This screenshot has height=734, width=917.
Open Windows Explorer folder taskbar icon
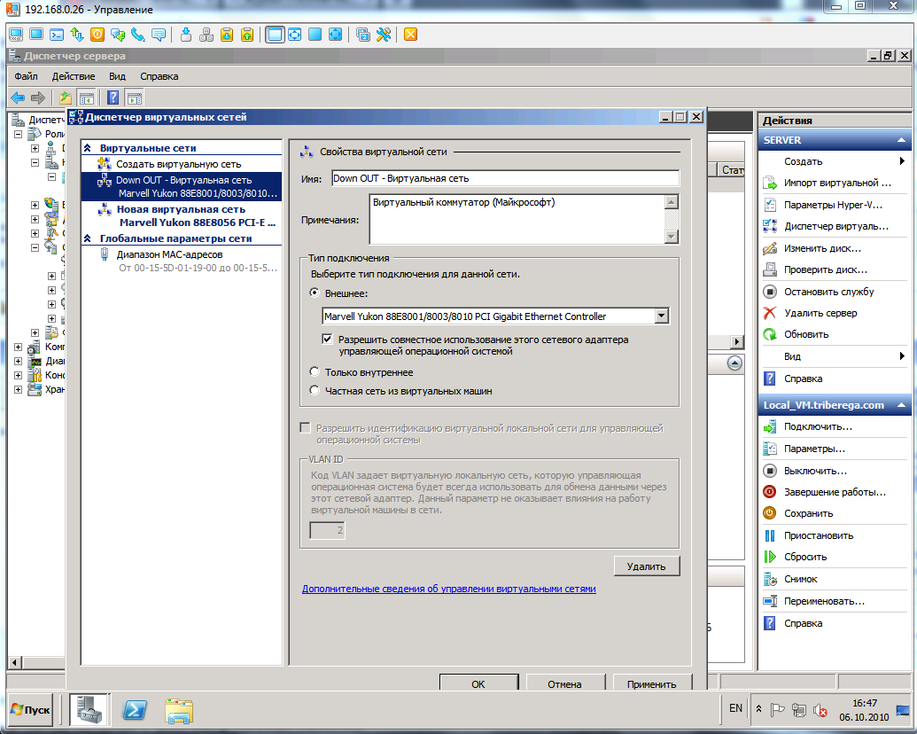(179, 711)
